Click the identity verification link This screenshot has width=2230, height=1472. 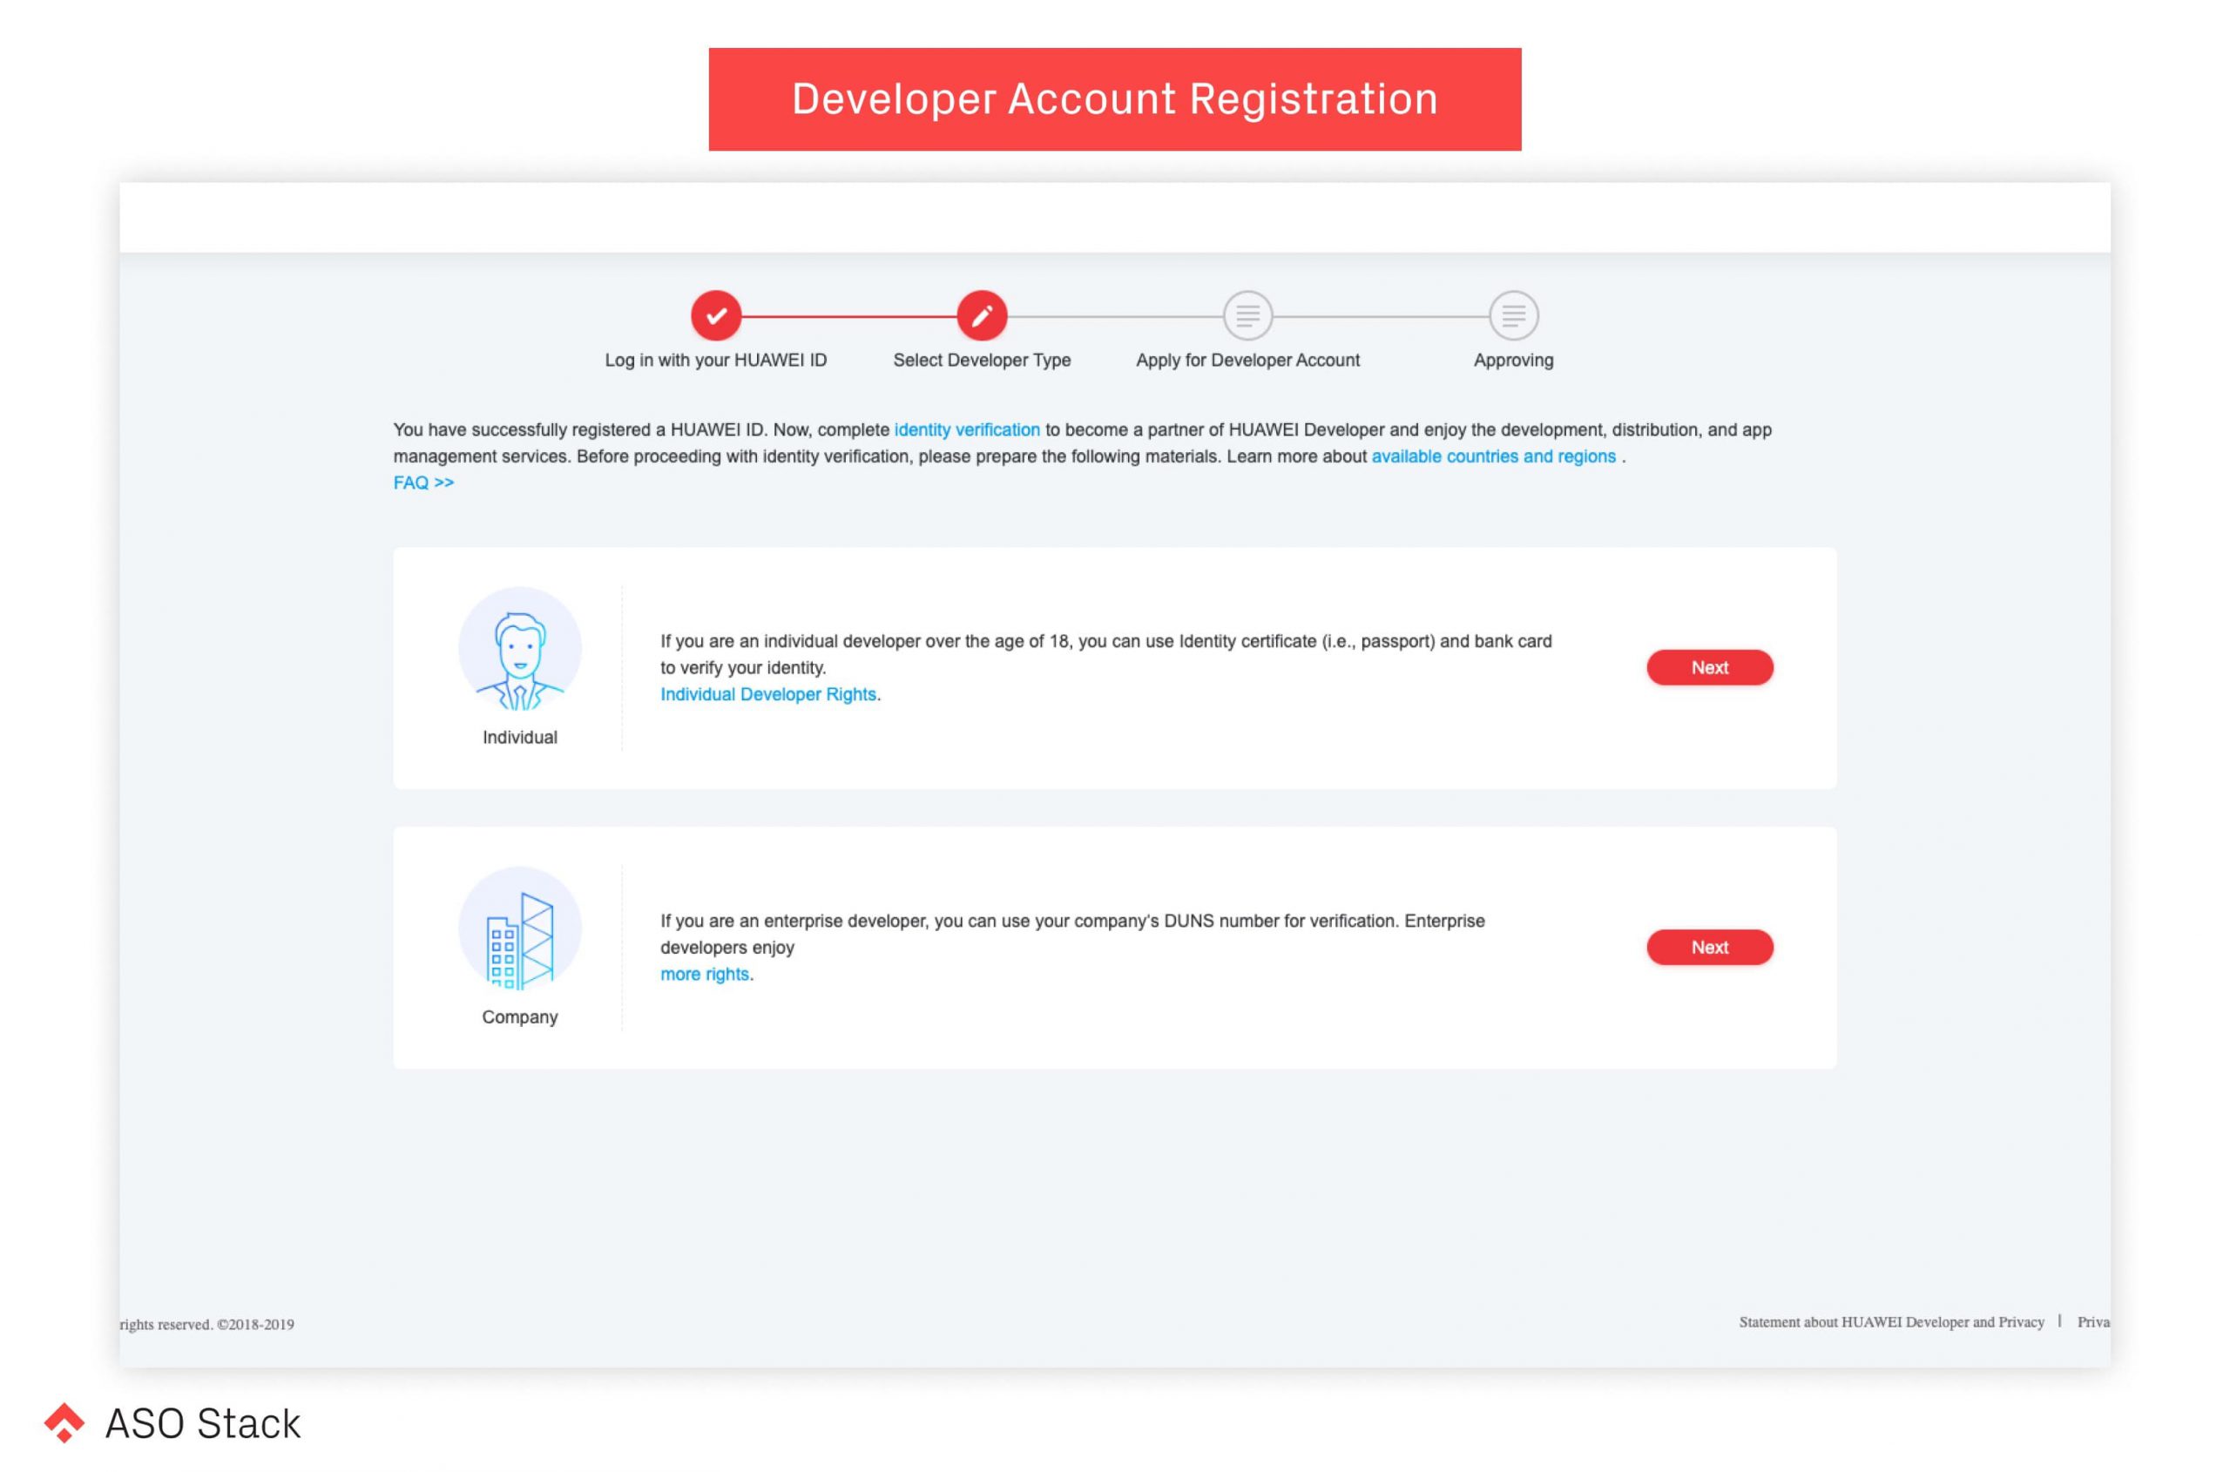click(967, 430)
